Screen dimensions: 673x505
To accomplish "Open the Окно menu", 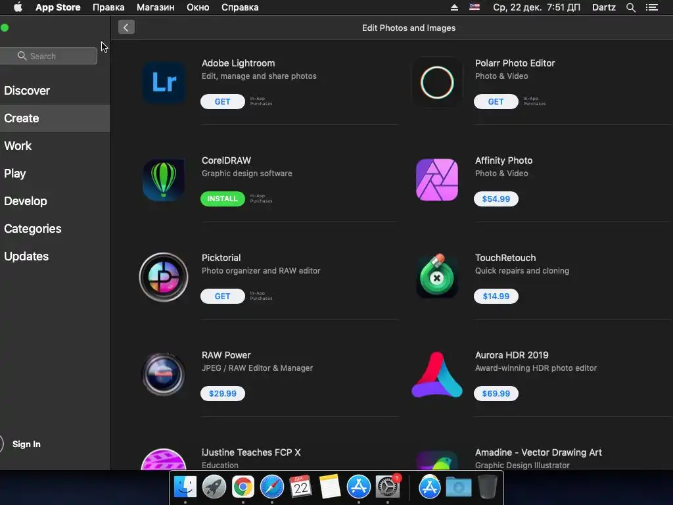I will pyautogui.click(x=198, y=7).
